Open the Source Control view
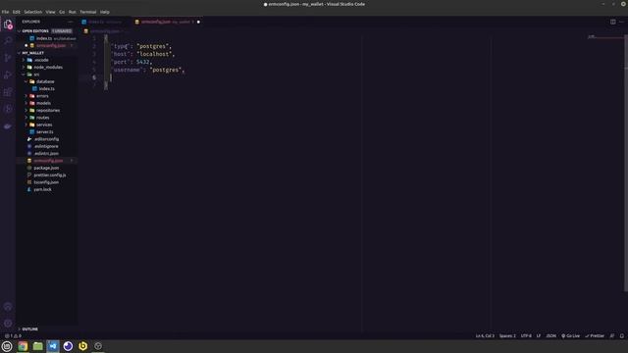 click(8, 58)
